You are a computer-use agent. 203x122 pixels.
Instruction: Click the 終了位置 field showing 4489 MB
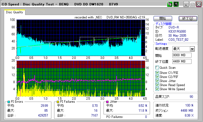click(x=182, y=61)
